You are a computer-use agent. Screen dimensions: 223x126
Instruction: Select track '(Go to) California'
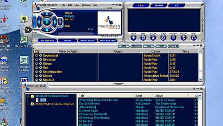89,104
